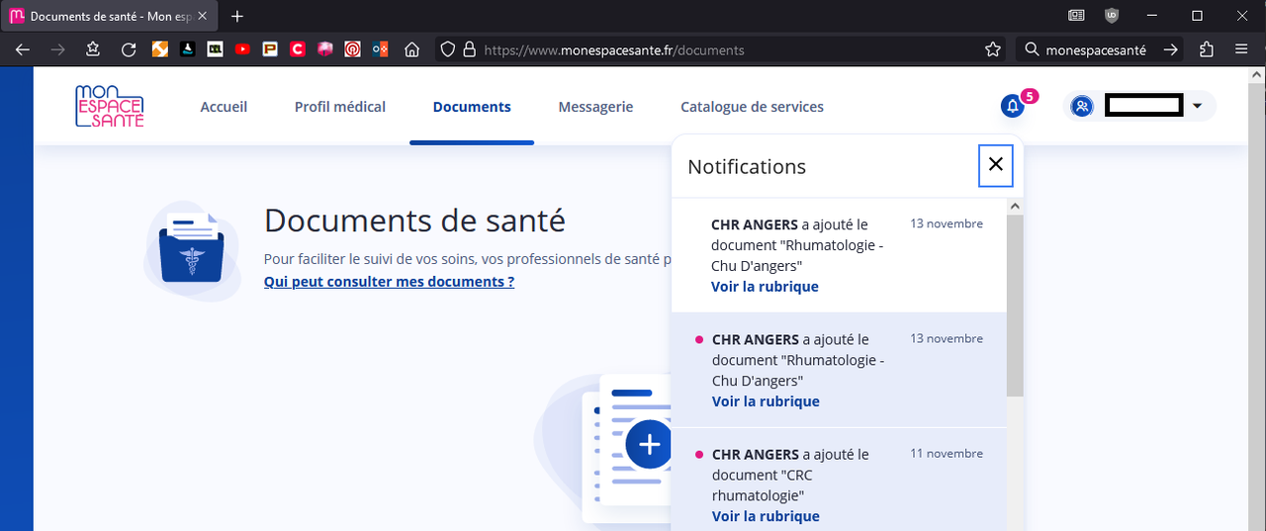Bookmark this page with the star icon
Screen dimensions: 1266x531
(993, 49)
